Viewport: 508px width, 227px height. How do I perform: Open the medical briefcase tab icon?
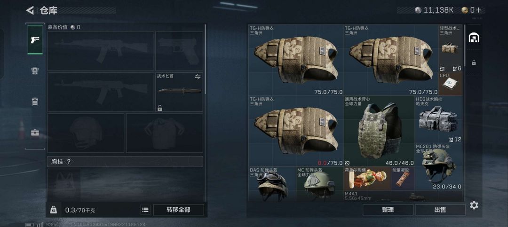tap(35, 133)
